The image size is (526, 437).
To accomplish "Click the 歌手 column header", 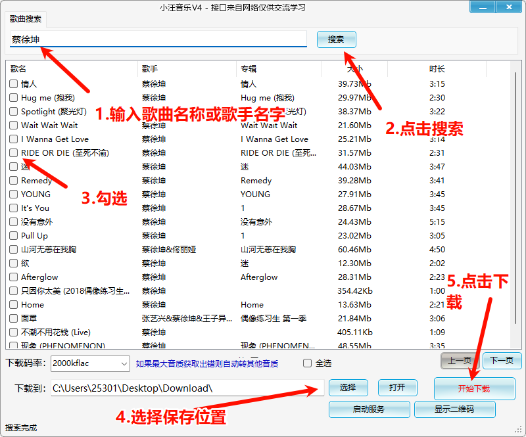I will 187,69.
